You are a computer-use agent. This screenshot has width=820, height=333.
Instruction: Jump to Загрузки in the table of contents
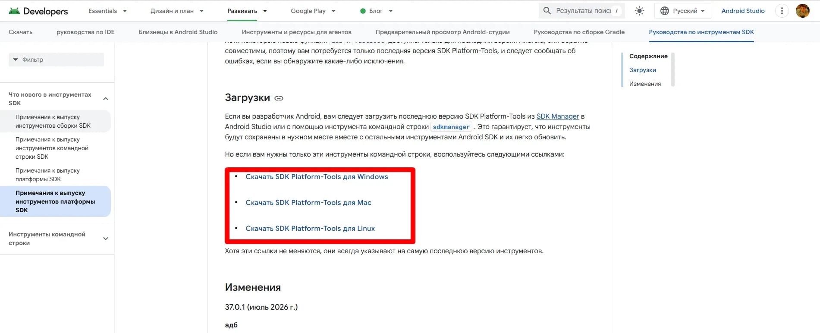[x=643, y=70]
